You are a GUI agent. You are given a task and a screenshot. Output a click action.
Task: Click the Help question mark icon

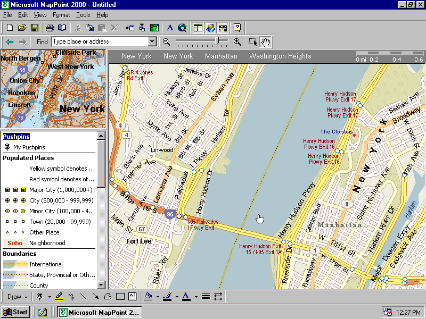[237, 28]
